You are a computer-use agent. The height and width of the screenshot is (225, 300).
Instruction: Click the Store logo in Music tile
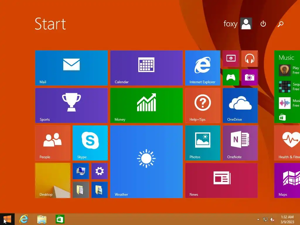[282, 117]
